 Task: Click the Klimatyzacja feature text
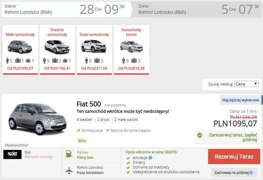(92, 131)
